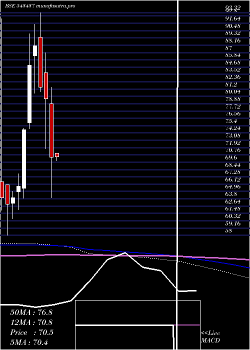Image resolution: width=250 pixels, height=350 pixels.
Task: Click the 78.88 price axis label
Action: click(233, 99)
